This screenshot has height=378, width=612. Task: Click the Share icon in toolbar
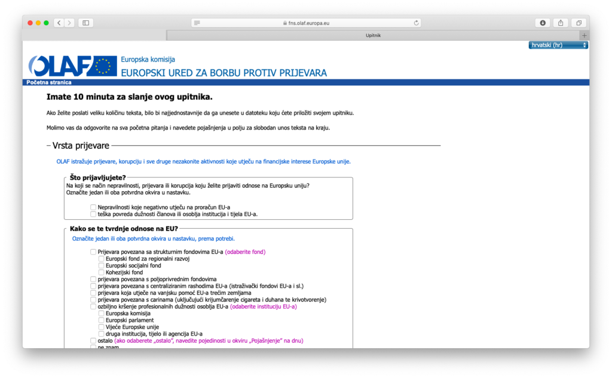pyautogui.click(x=561, y=23)
